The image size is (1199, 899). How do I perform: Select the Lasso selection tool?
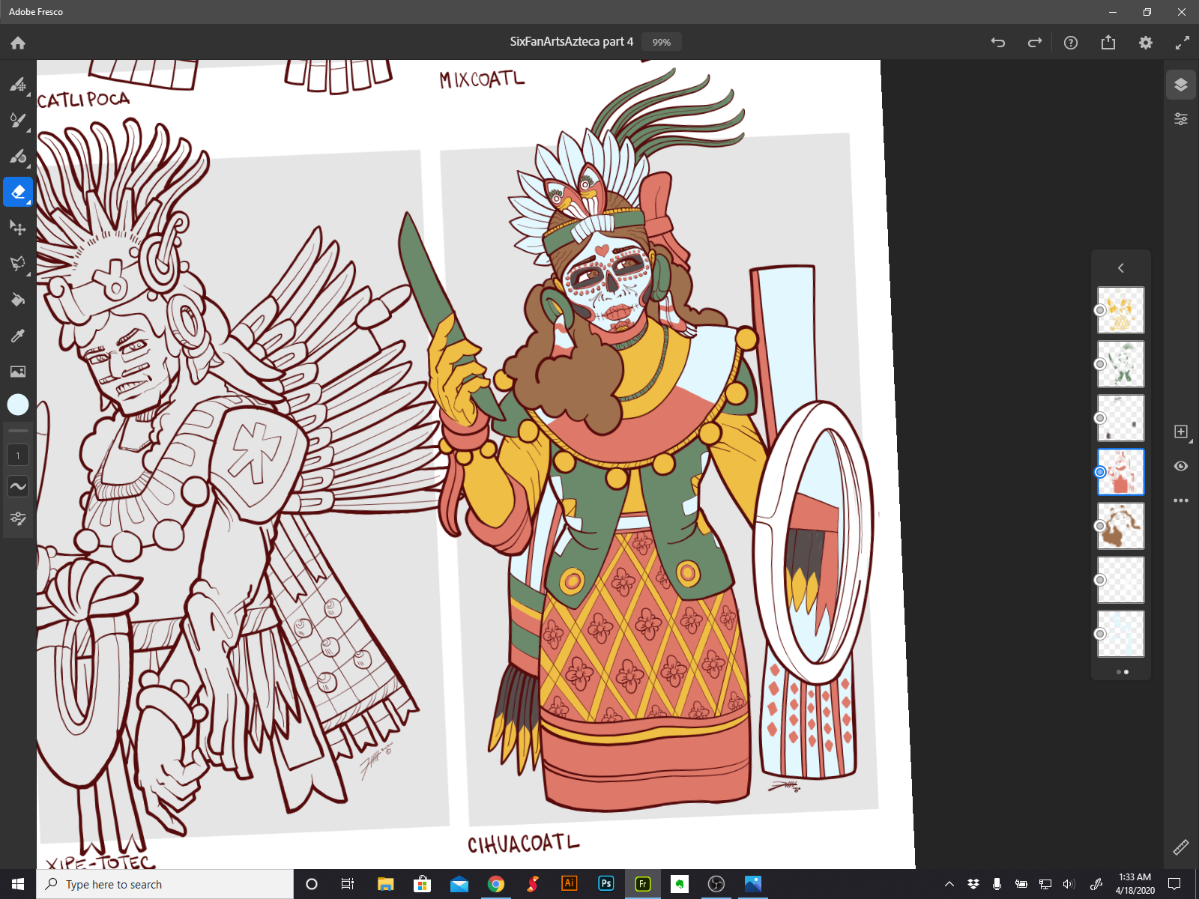(x=18, y=264)
